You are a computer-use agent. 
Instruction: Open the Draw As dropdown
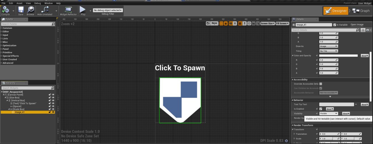329,46
